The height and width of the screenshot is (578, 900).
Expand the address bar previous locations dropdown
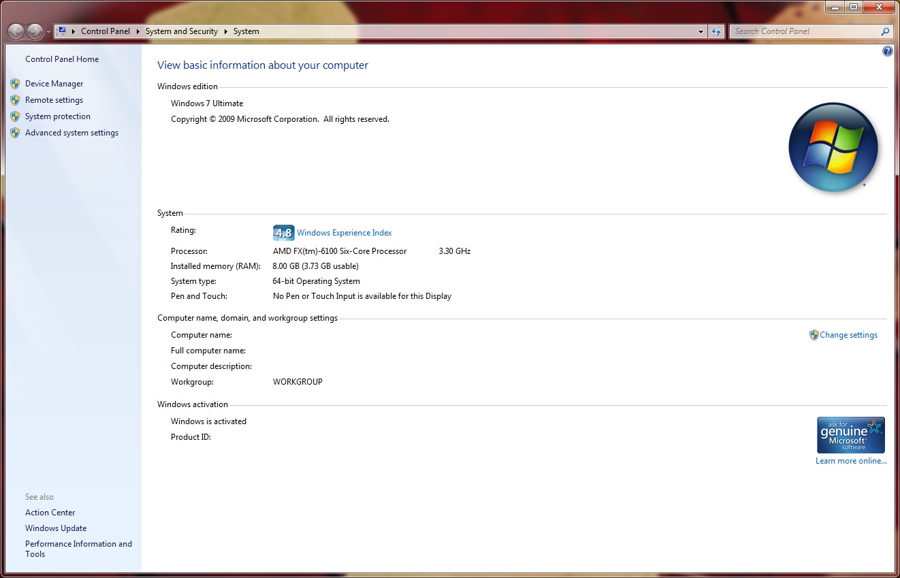click(701, 31)
